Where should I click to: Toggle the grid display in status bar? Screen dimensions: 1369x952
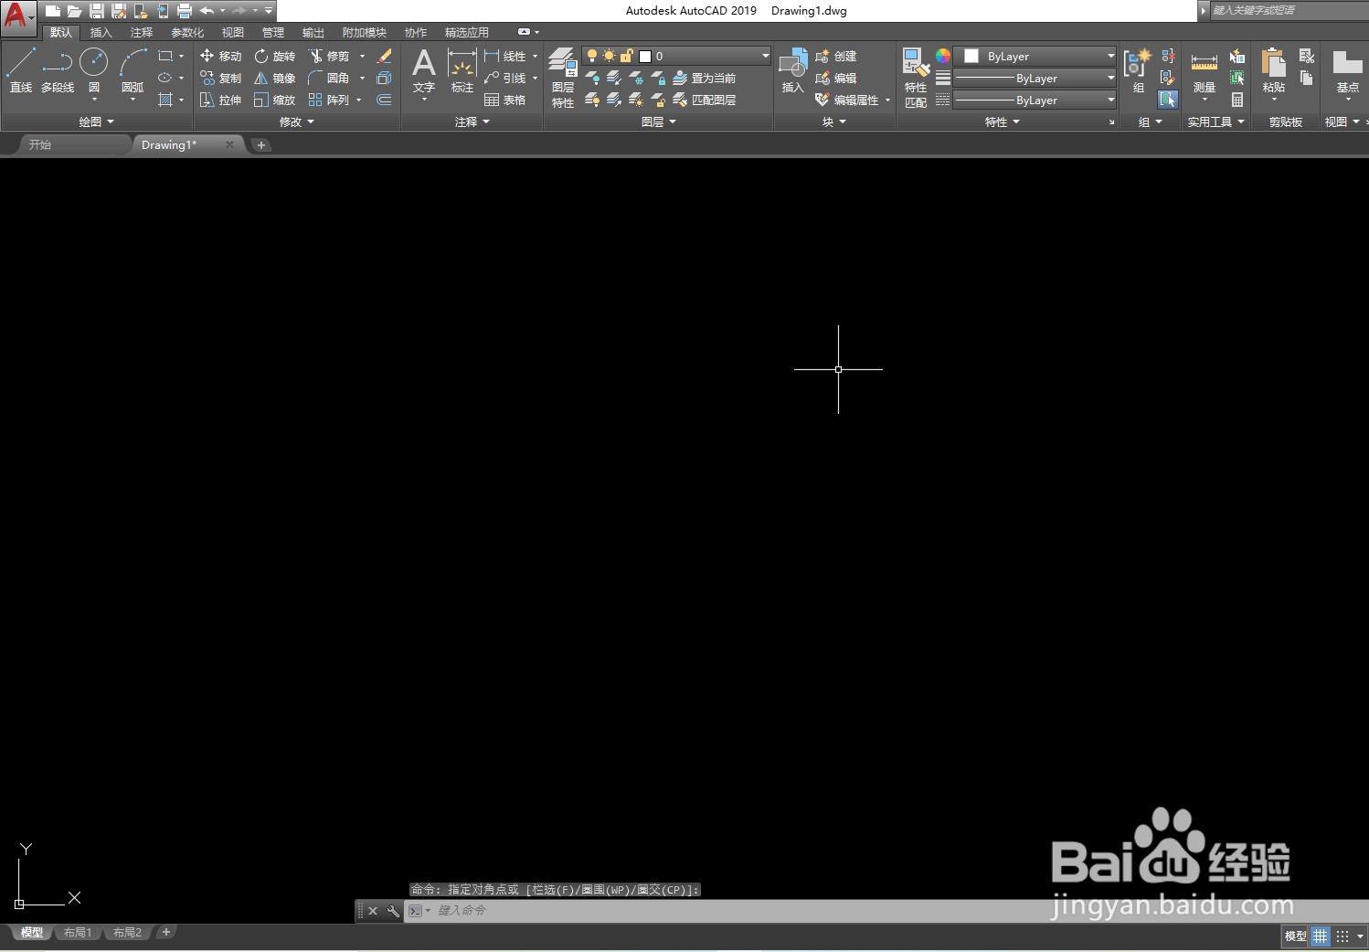1320,936
